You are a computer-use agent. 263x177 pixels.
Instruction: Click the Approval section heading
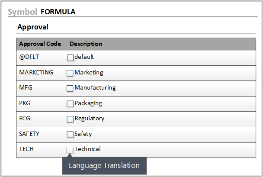tap(32, 27)
